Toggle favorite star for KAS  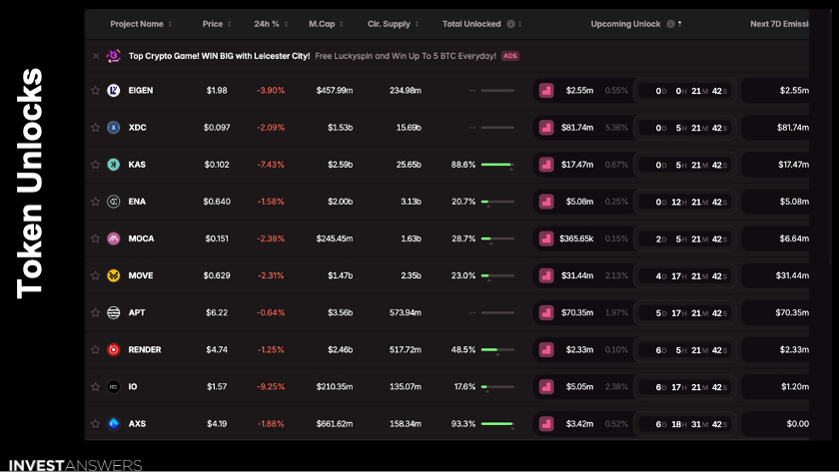point(95,164)
